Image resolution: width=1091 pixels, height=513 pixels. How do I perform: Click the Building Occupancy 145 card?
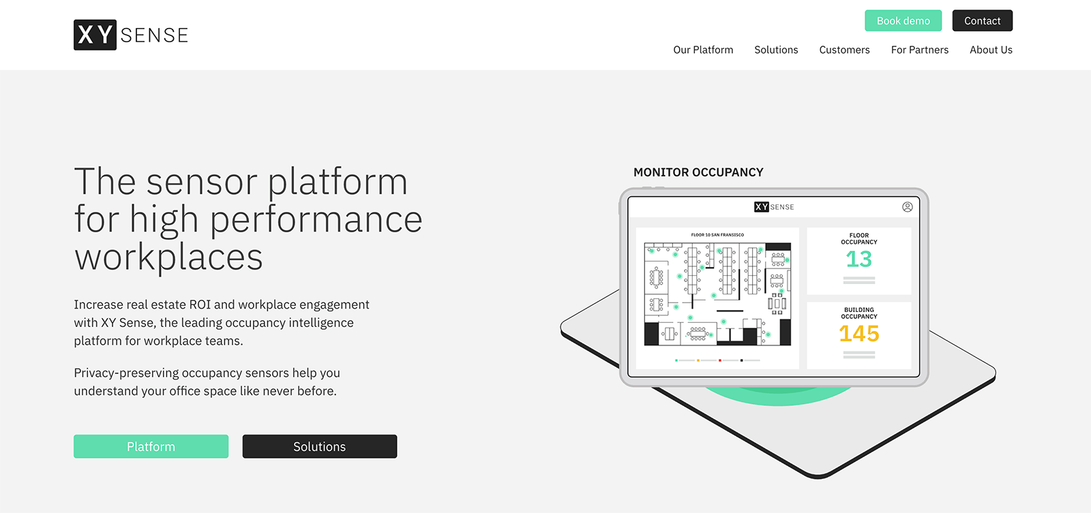pos(858,335)
